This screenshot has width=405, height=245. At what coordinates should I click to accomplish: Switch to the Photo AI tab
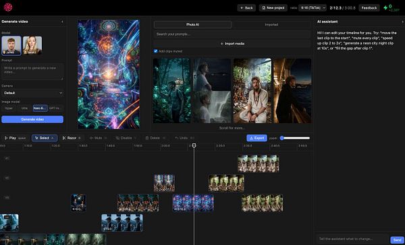(x=192, y=24)
